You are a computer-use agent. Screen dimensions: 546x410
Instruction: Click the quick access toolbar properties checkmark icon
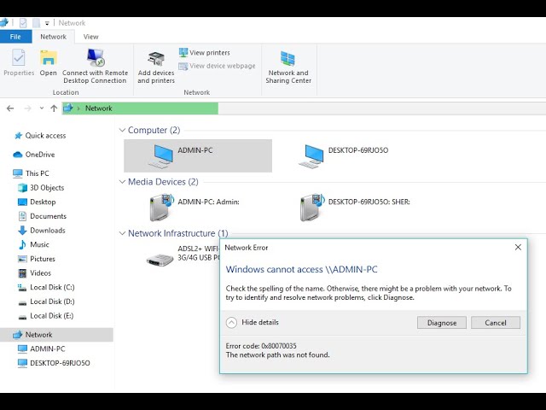tap(23, 23)
